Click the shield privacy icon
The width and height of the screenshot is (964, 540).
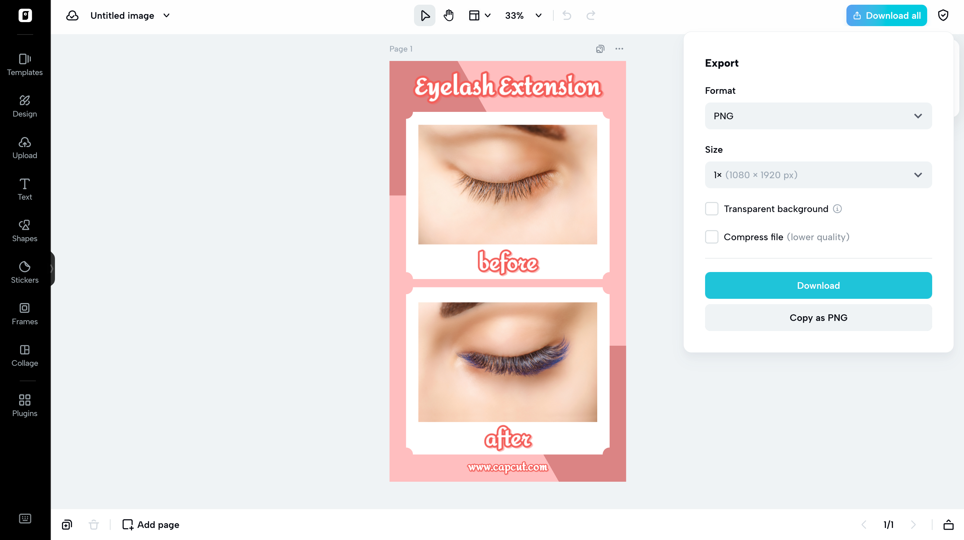pos(943,15)
